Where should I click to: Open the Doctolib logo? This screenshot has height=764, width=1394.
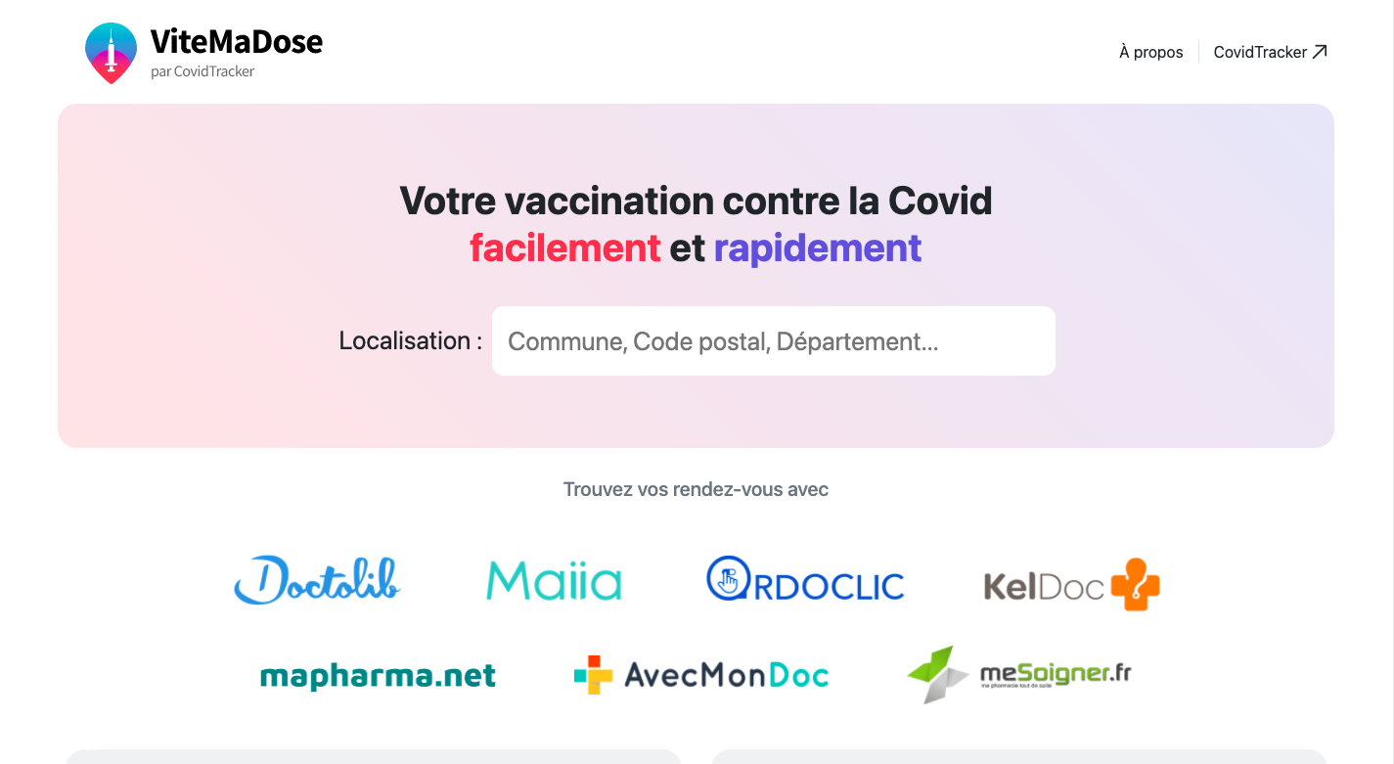(x=317, y=579)
